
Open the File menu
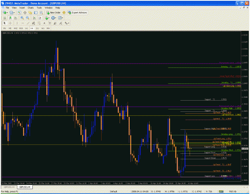coord(8,8)
